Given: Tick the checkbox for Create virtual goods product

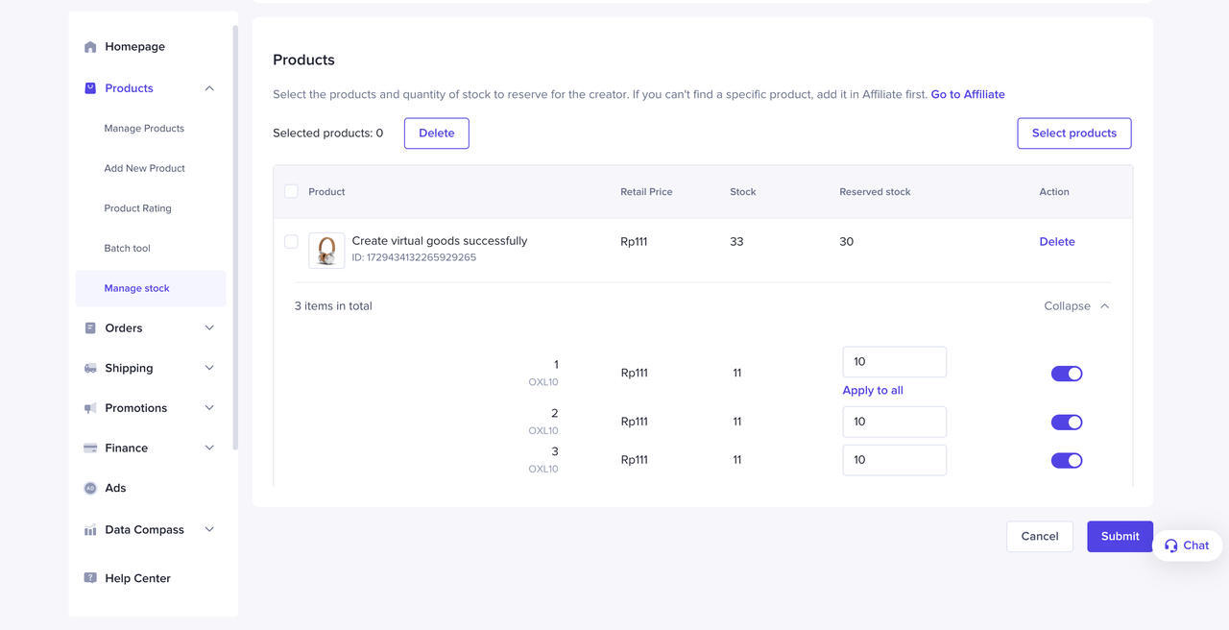Looking at the screenshot, I should pos(291,242).
